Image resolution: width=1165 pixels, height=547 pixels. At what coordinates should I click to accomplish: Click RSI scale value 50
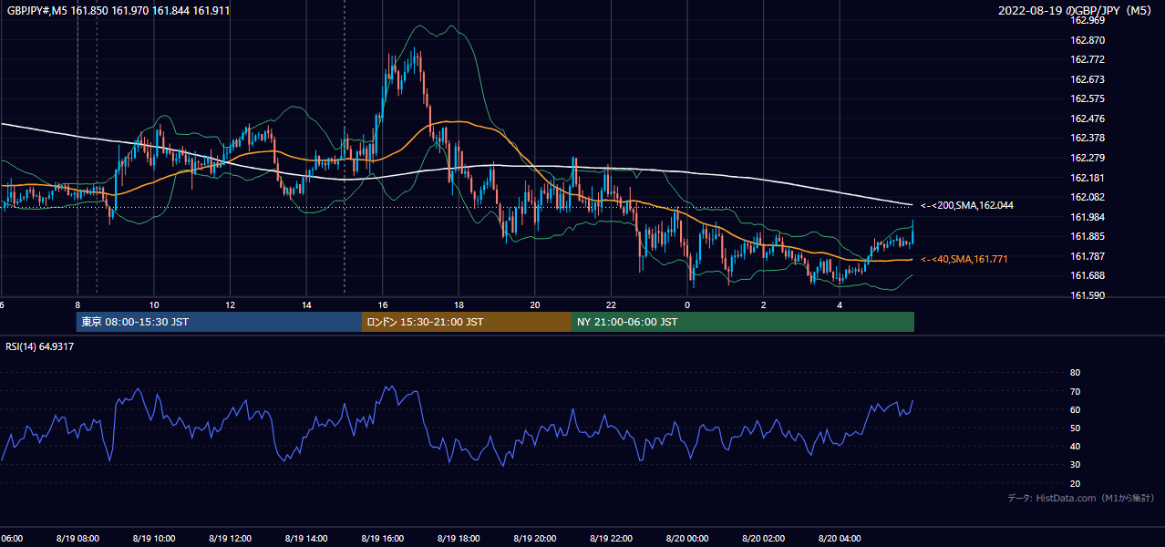click(1075, 428)
